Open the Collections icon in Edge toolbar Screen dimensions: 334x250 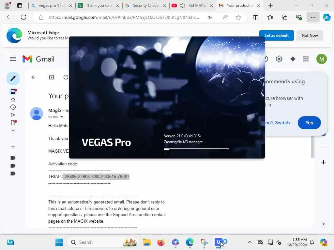tap(284, 17)
